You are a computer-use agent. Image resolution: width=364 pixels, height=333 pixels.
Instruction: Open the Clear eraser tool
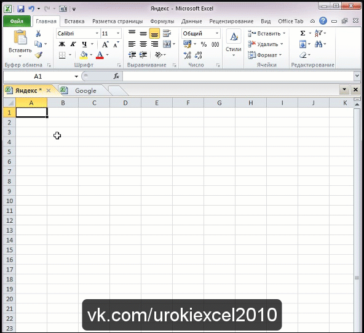tap(303, 55)
